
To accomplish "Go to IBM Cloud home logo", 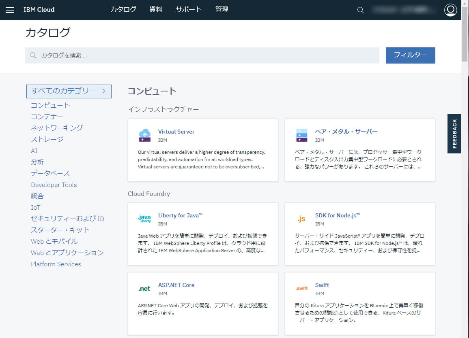I will coord(39,10).
